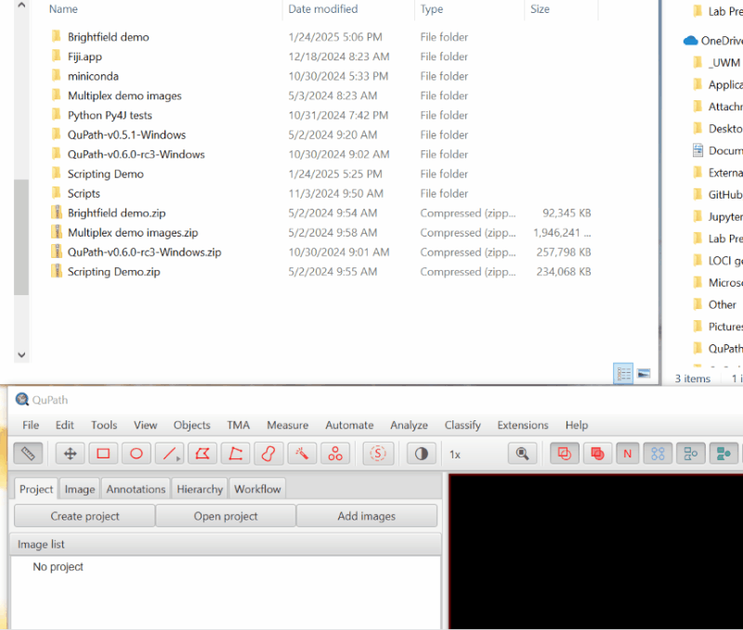The image size is (743, 630).
Task: Select the Ellipse annotation tool
Action: tap(137, 454)
